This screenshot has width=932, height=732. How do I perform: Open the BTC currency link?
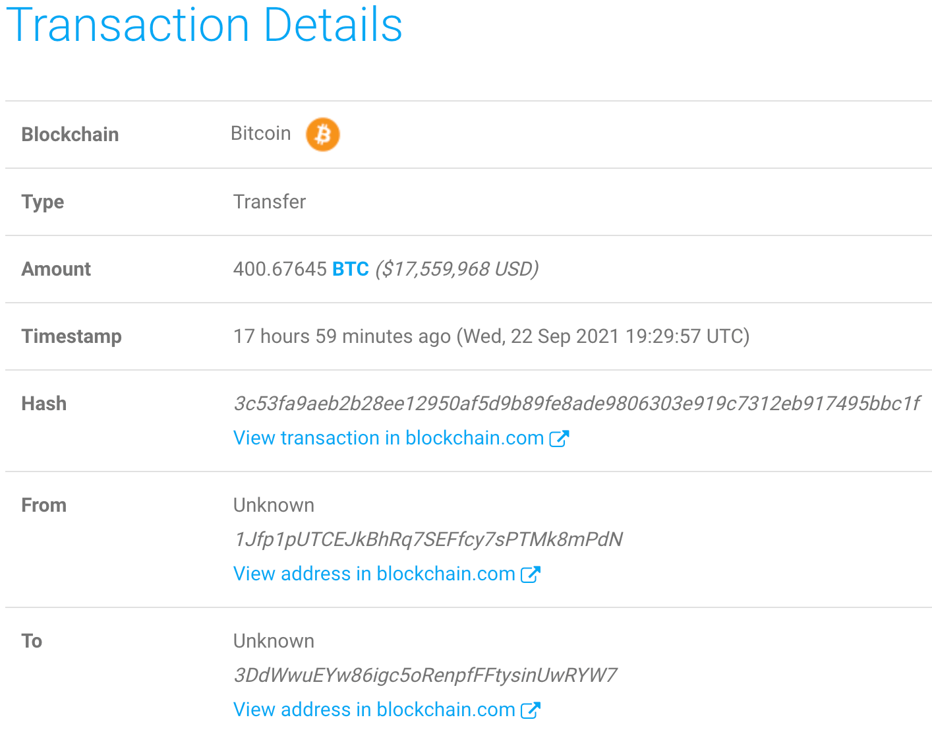(x=350, y=269)
